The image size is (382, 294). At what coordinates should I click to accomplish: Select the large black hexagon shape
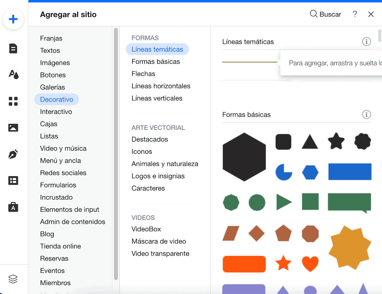[x=244, y=157]
